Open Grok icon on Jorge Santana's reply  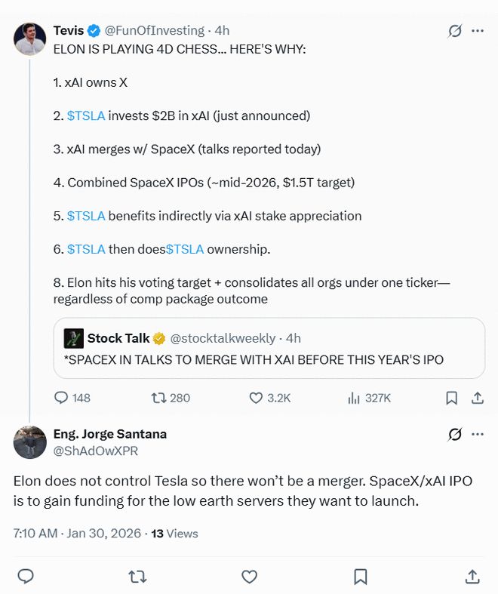454,435
